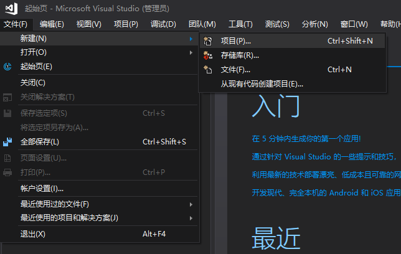Expand the 最近使用过的文件(F) submenu arrow
Screen dimensions: 401x254
pos(191,204)
